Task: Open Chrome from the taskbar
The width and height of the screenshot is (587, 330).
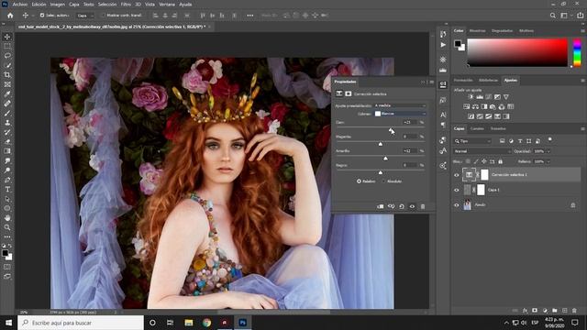Action: pos(206,323)
